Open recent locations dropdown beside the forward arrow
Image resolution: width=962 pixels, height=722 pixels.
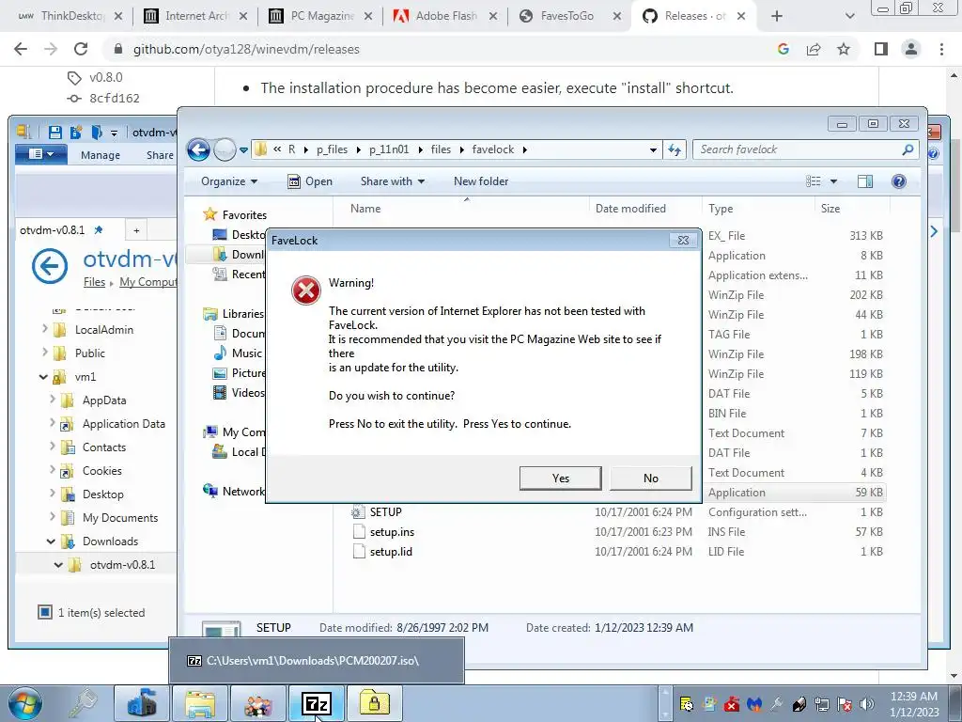point(243,149)
